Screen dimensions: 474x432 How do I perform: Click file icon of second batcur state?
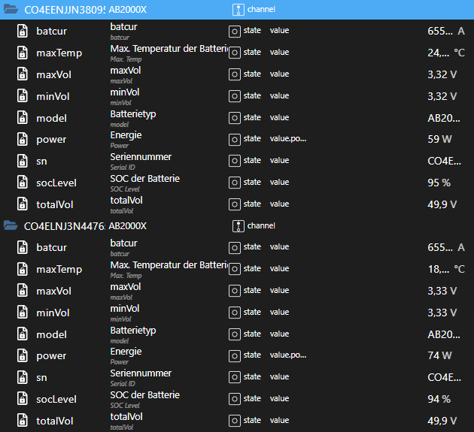pos(23,247)
